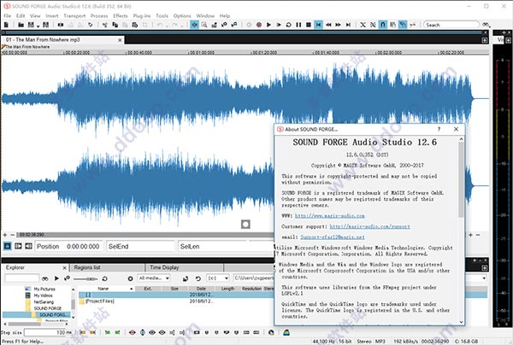The height and width of the screenshot is (345, 513).
Task: Click the Position time value field
Action: (x=83, y=246)
